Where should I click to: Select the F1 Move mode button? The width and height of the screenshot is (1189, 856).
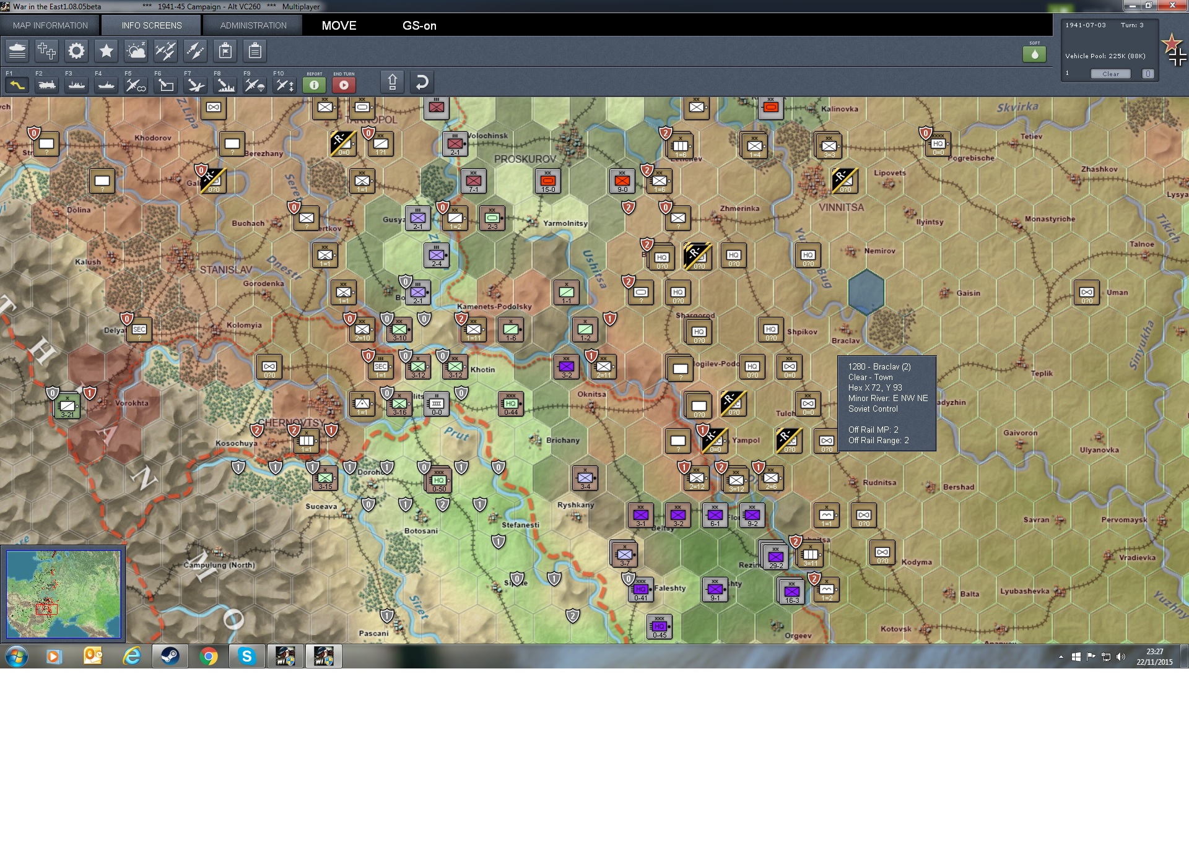17,85
